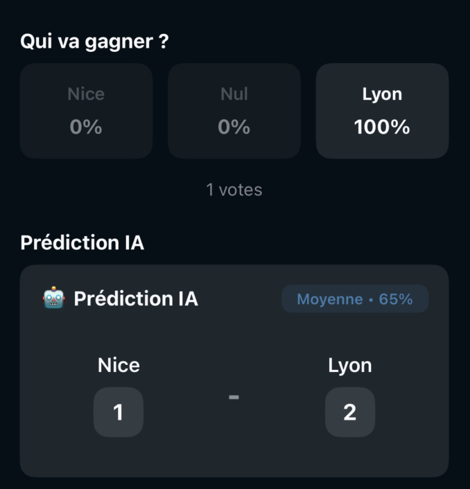Tap the Moyenne 65% confidence badge

coord(355,299)
